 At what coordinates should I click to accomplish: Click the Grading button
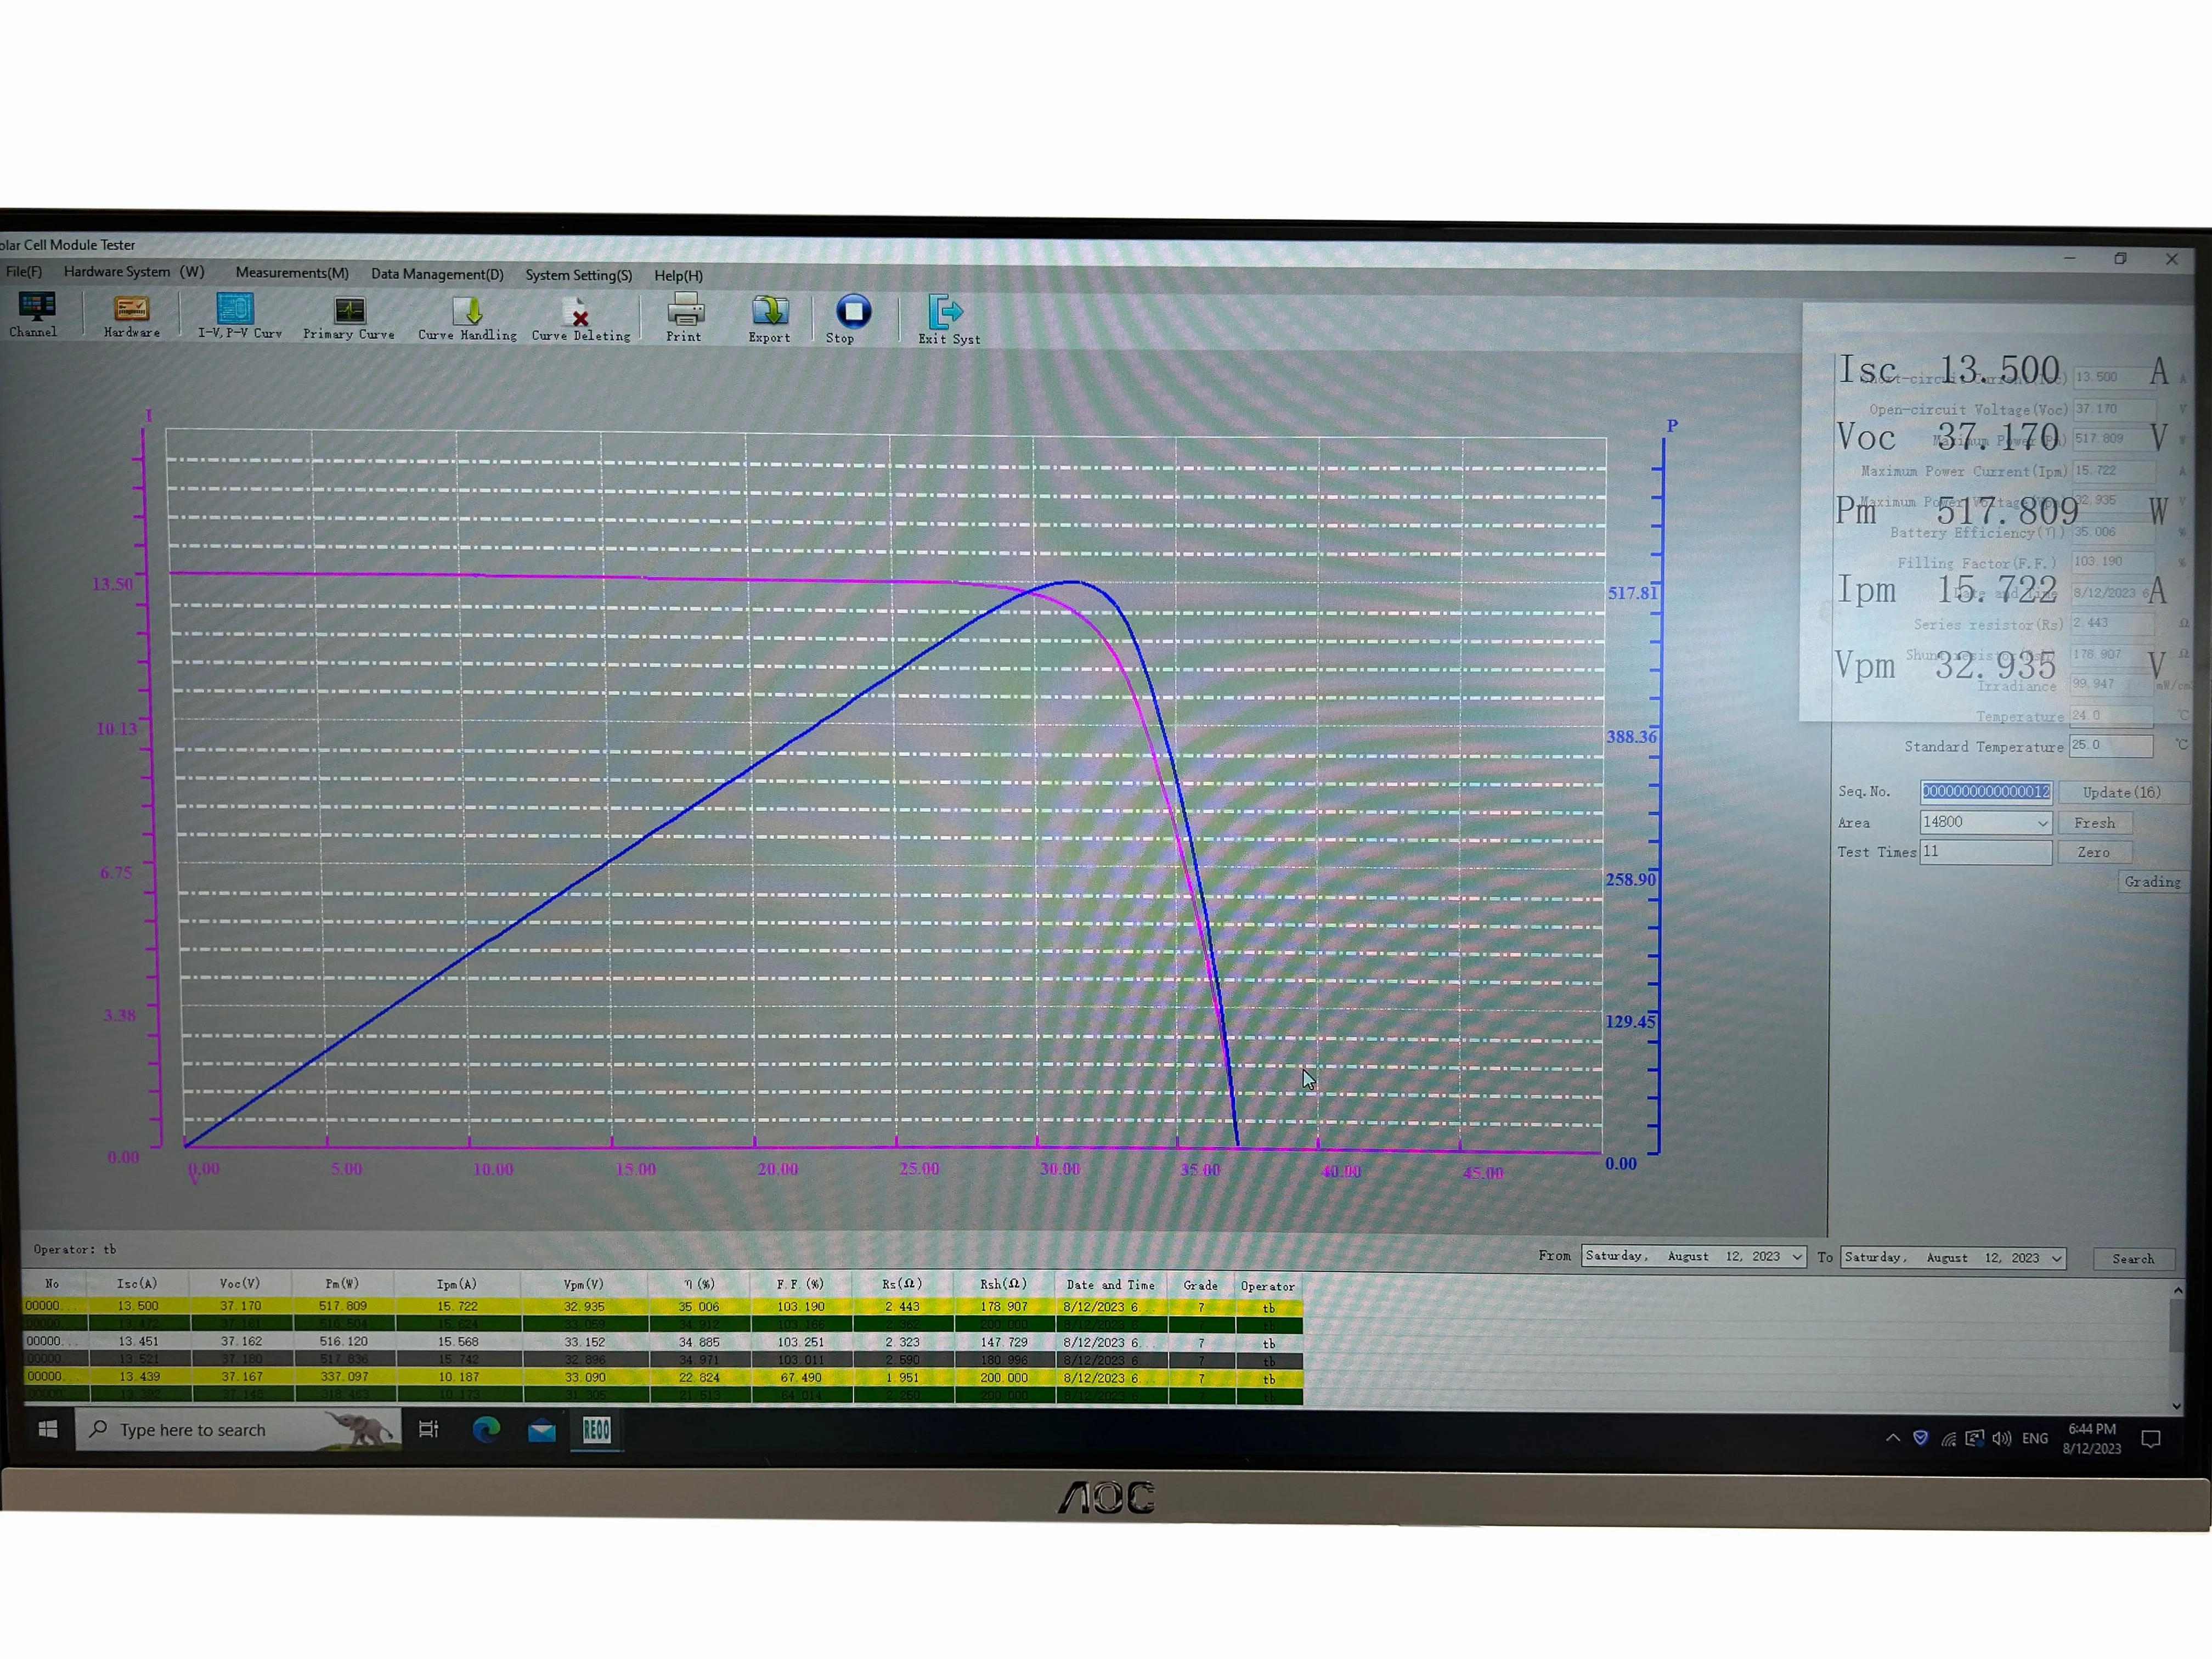[x=2152, y=882]
